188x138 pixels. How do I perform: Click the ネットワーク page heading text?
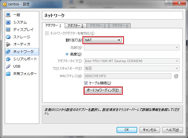click(54, 15)
